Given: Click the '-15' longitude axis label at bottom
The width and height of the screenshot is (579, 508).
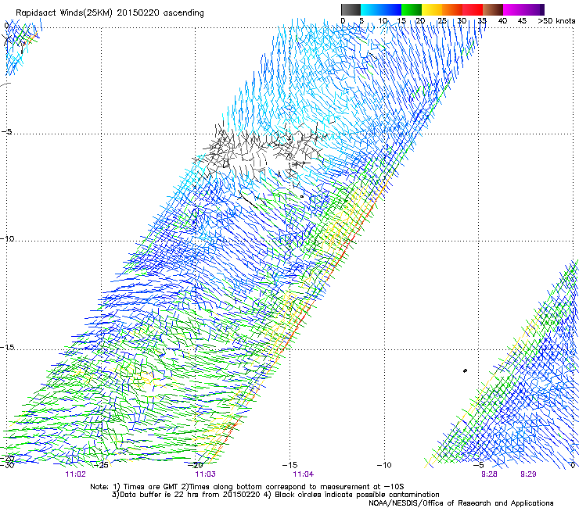Looking at the screenshot, I should (x=289, y=465).
